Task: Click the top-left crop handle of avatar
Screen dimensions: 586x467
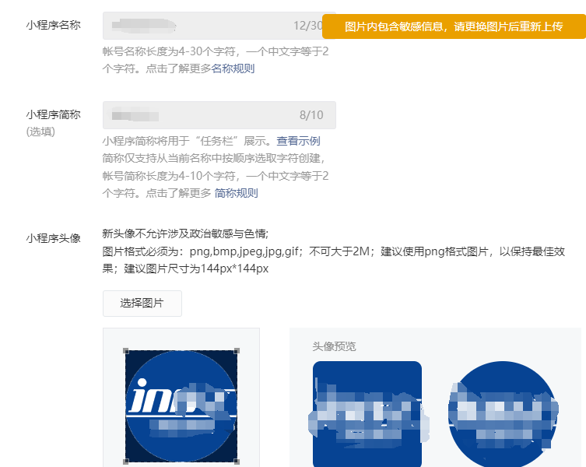Action: [126, 351]
